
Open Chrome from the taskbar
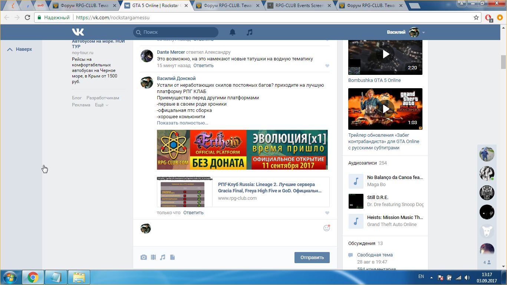pos(33,277)
